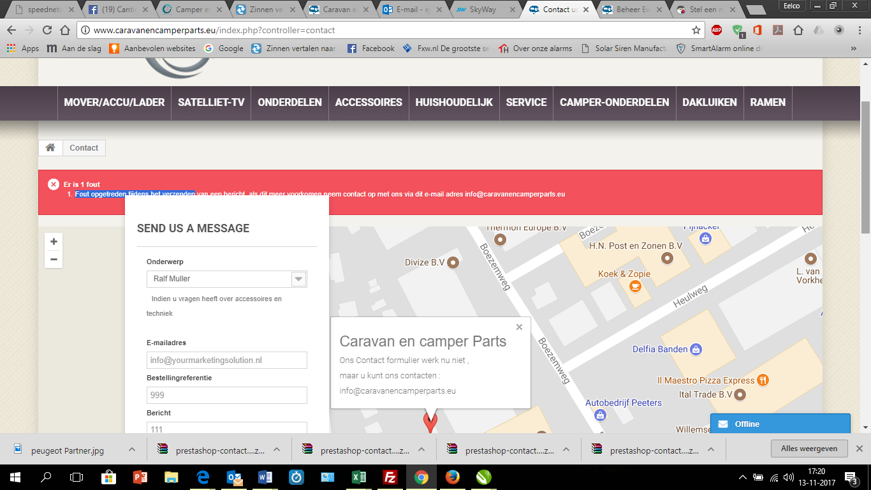Click Alles weergeven button

809,449
